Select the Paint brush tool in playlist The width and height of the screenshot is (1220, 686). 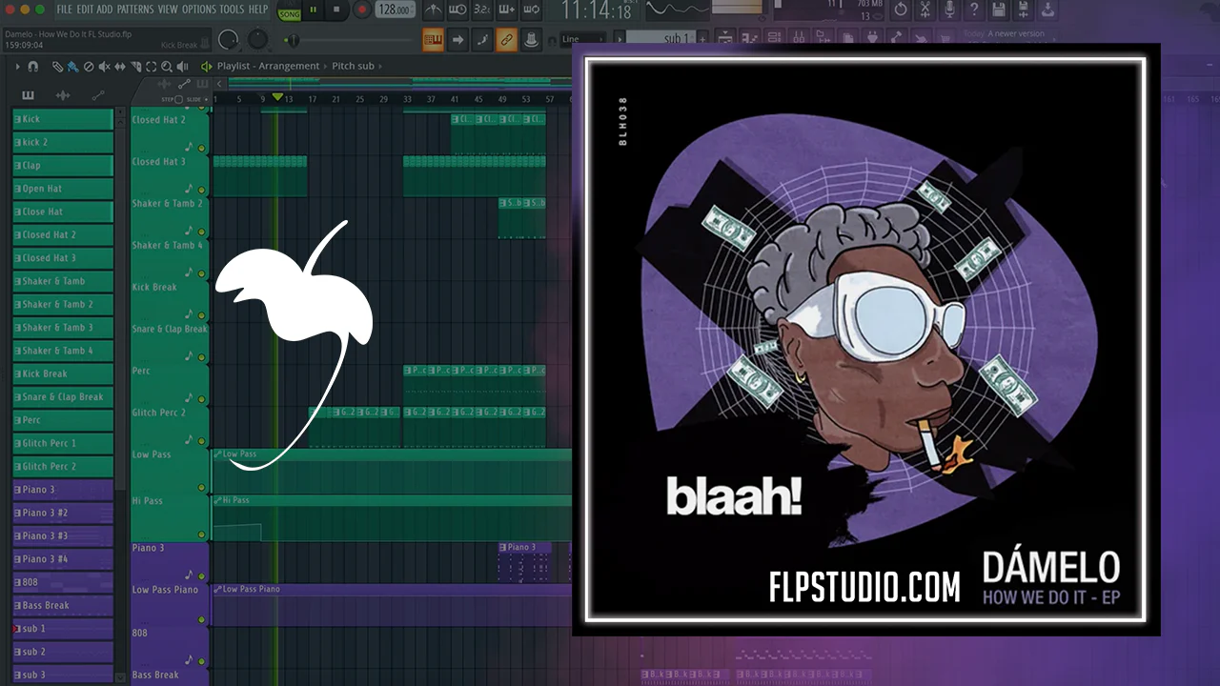(73, 67)
